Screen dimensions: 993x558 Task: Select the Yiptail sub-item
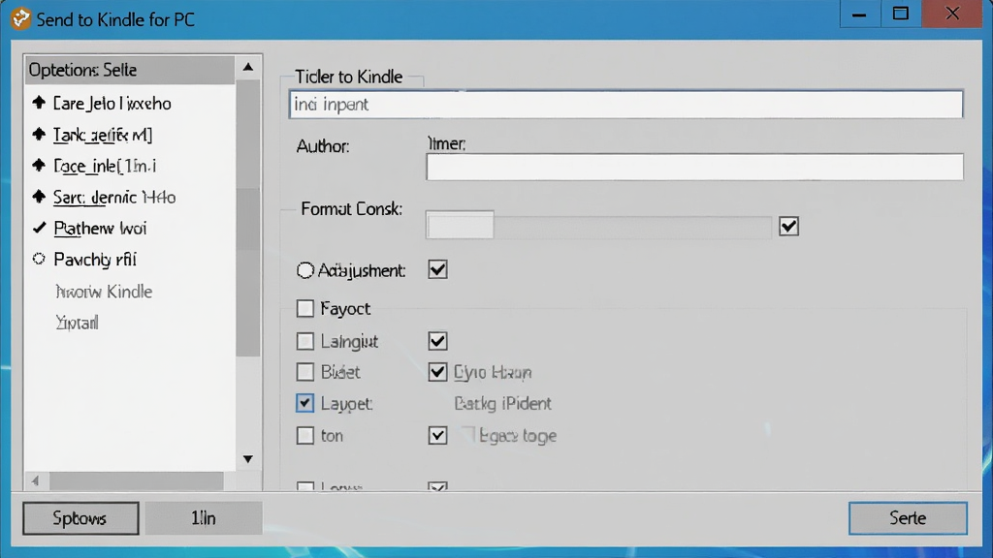[78, 323]
